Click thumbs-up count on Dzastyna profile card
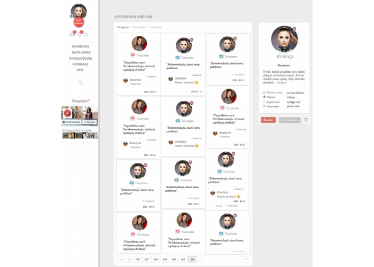The height and width of the screenshot is (267, 374). pyautogui.click(x=279, y=57)
